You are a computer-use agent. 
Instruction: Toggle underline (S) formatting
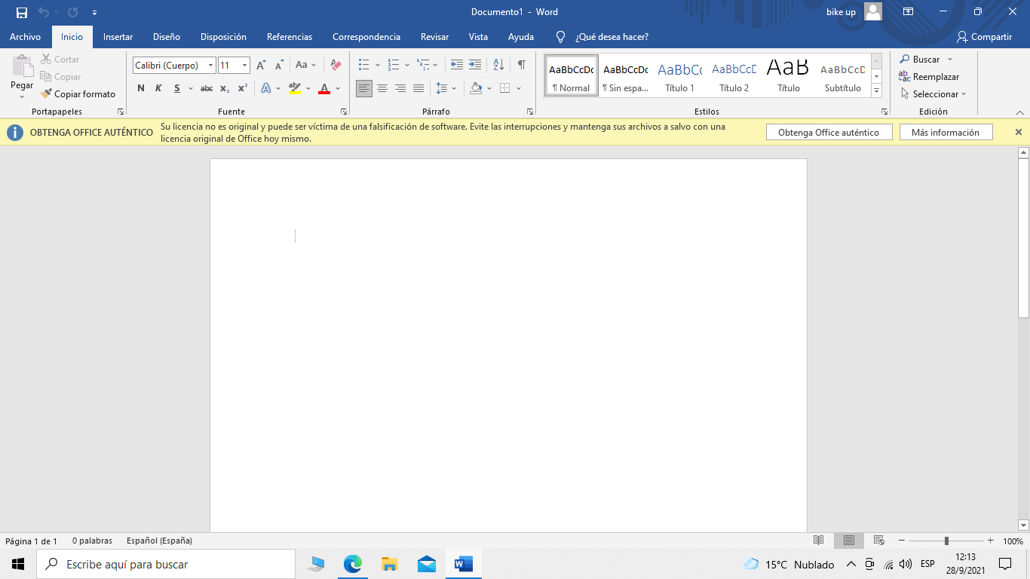click(x=177, y=88)
